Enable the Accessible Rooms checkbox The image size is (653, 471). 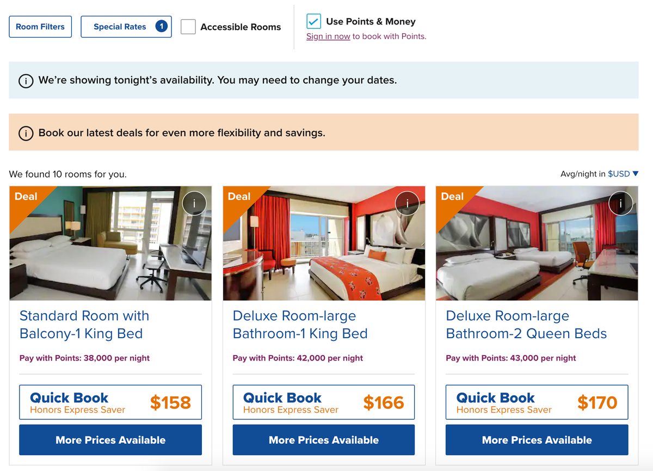[188, 27]
